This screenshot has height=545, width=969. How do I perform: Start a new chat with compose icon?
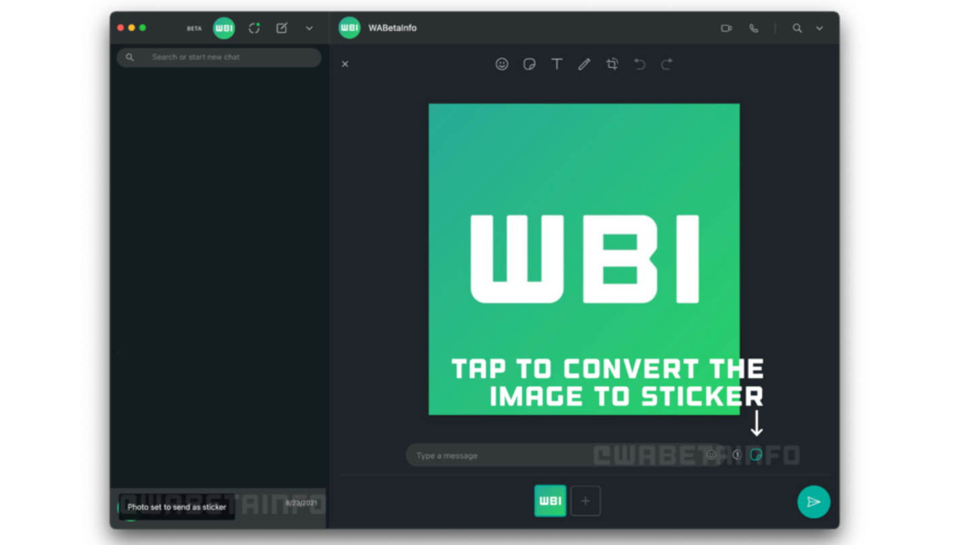[282, 28]
